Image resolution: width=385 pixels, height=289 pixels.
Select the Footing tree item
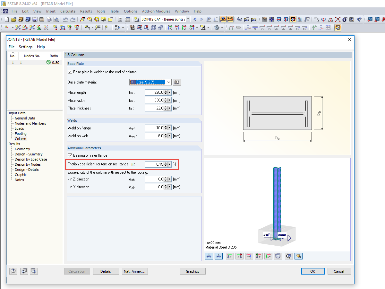(21, 134)
